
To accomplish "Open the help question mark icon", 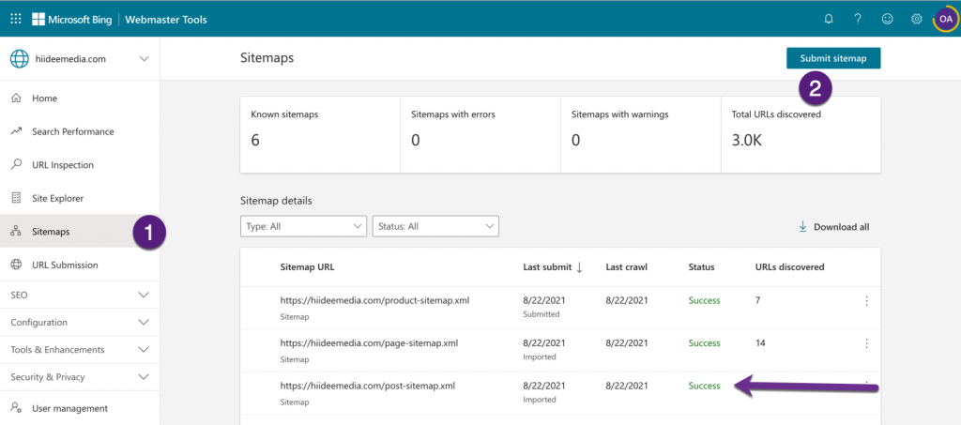I will coord(858,19).
